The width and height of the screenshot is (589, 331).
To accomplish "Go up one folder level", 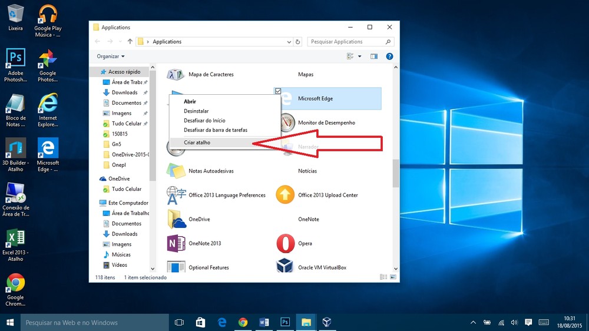I will coord(130,42).
